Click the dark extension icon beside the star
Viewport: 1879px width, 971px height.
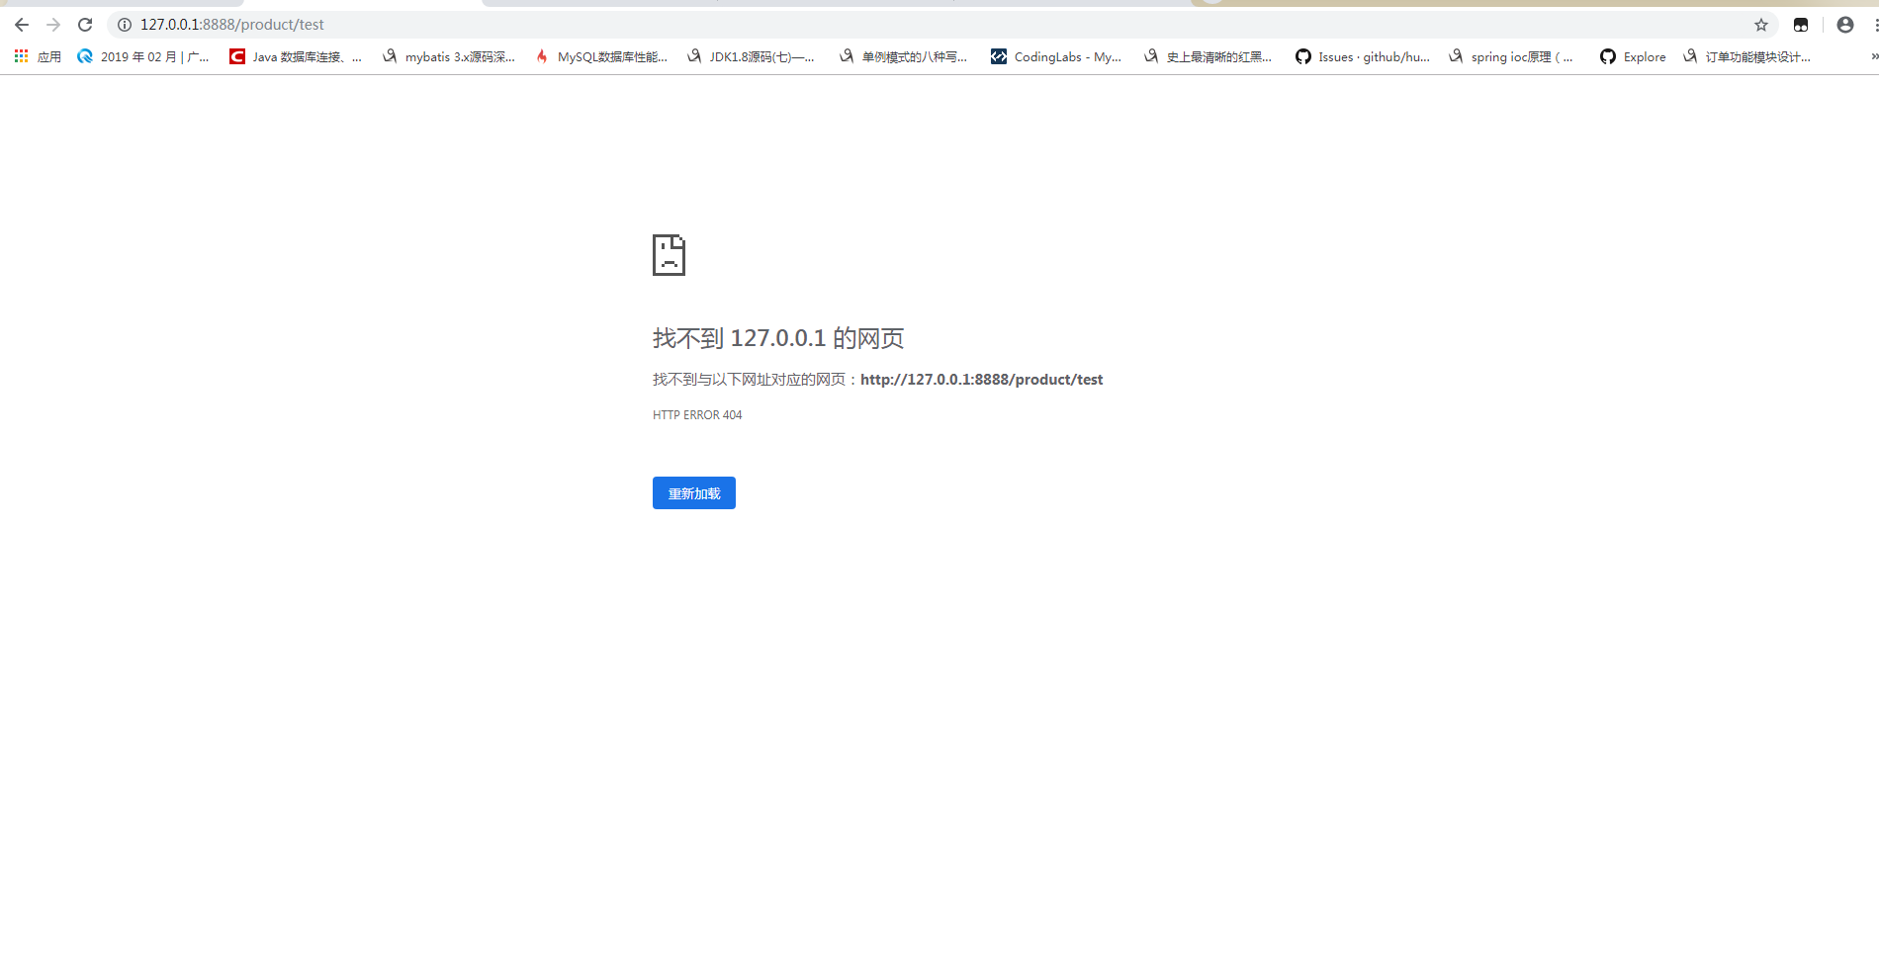coord(1800,25)
